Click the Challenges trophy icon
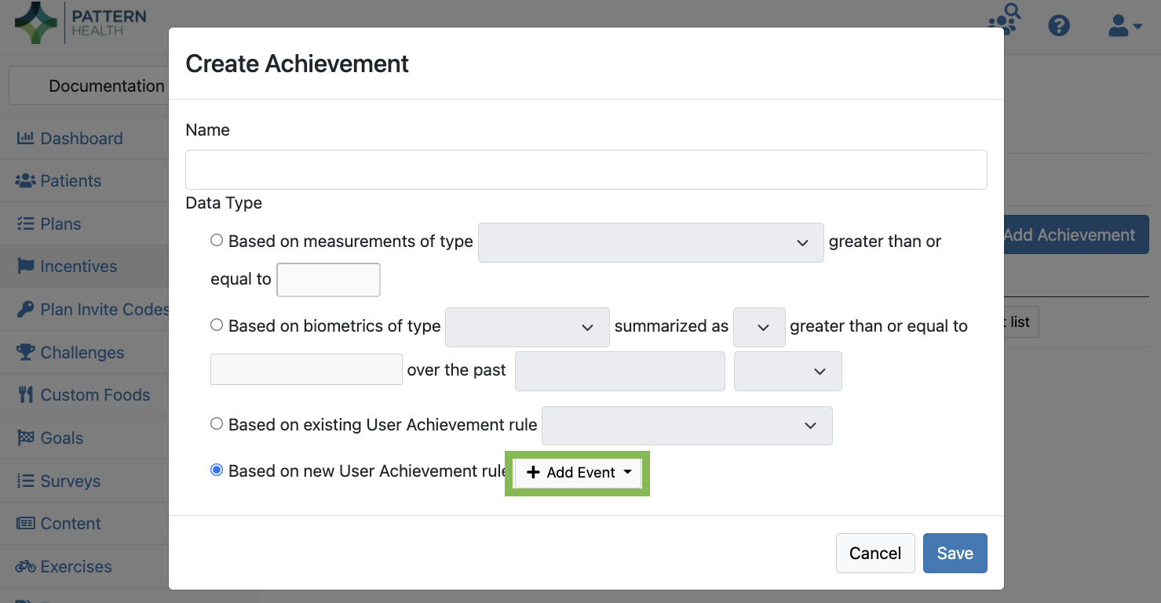Screen dimensions: 1161x603 pyautogui.click(x=25, y=352)
